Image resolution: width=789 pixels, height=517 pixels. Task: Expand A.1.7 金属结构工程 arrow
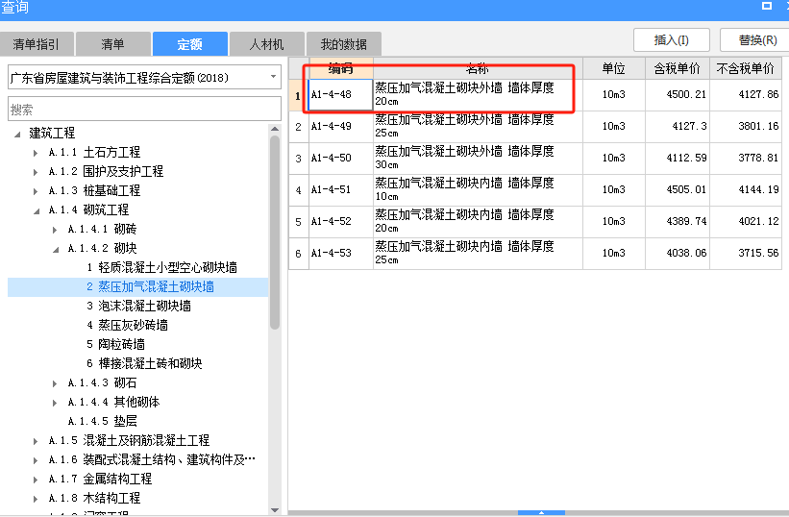click(36, 480)
